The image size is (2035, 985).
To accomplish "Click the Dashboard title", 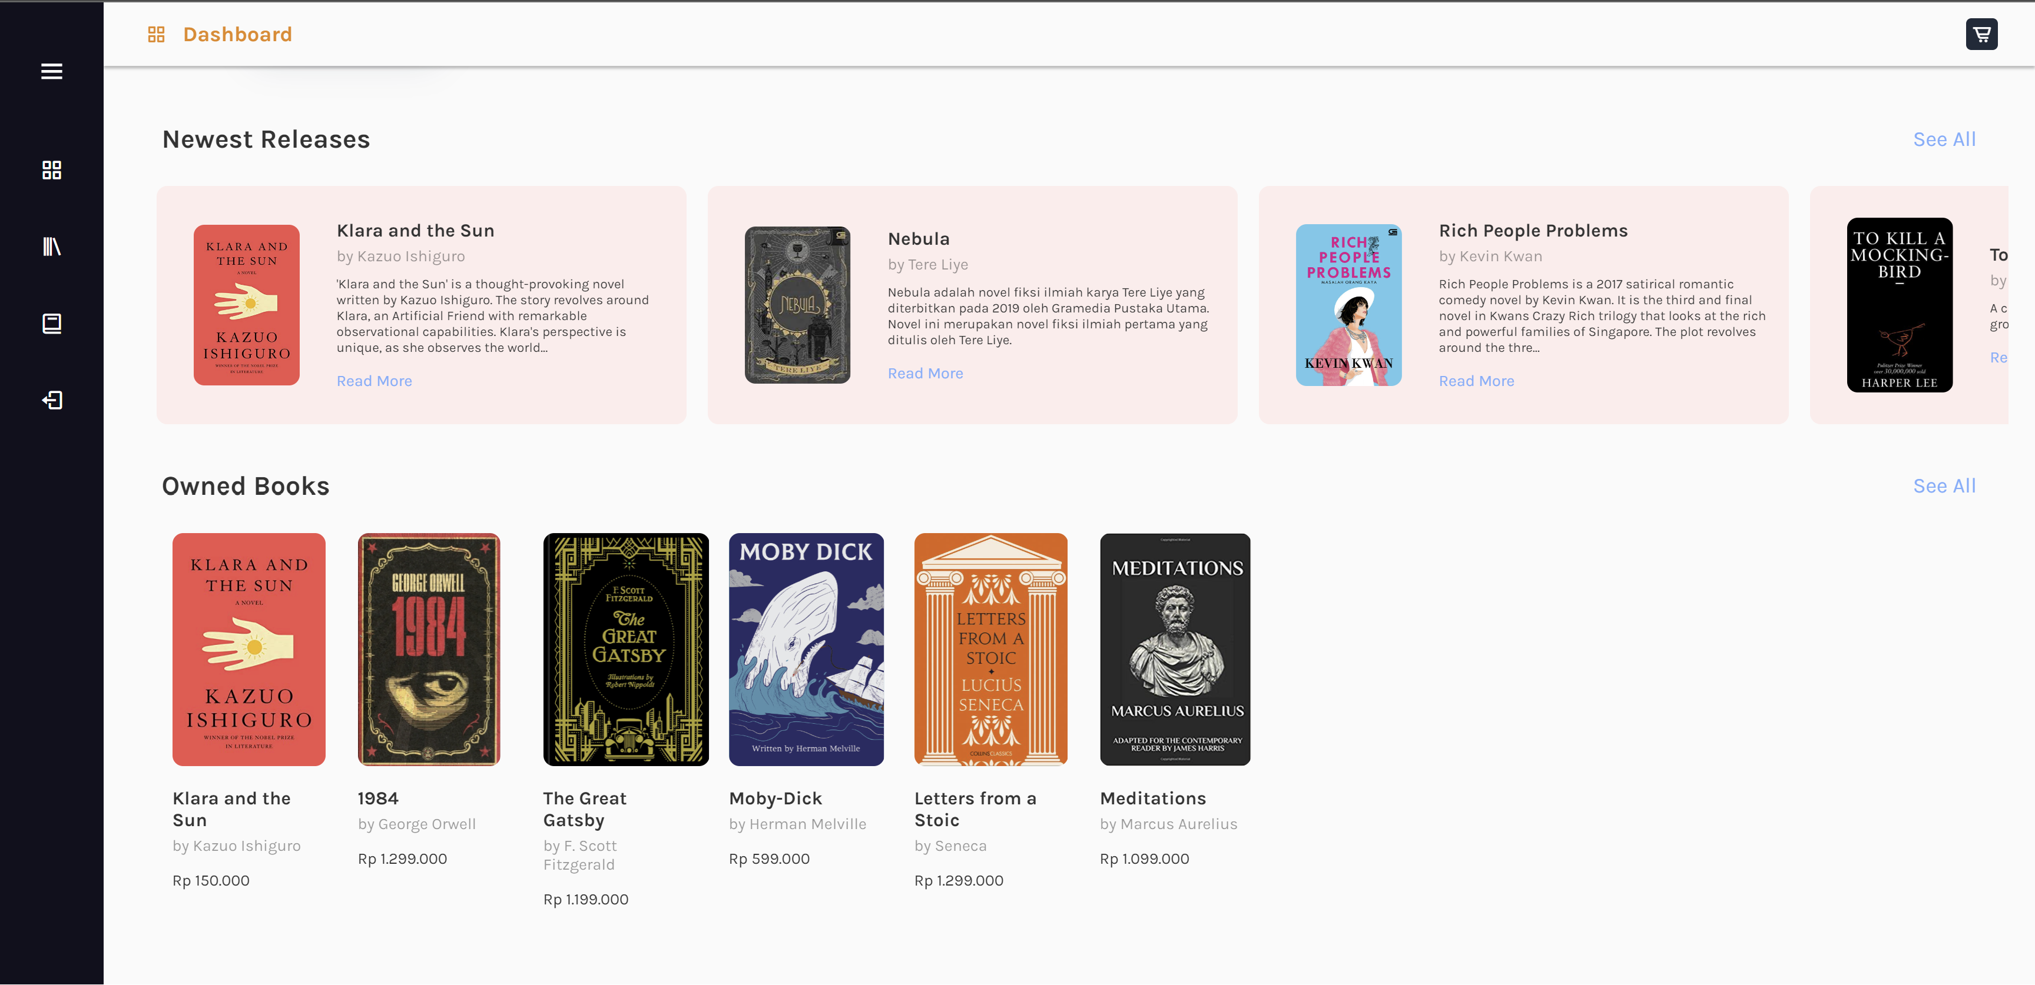I will 238,34.
